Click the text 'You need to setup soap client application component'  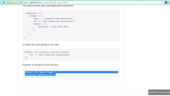48,6
